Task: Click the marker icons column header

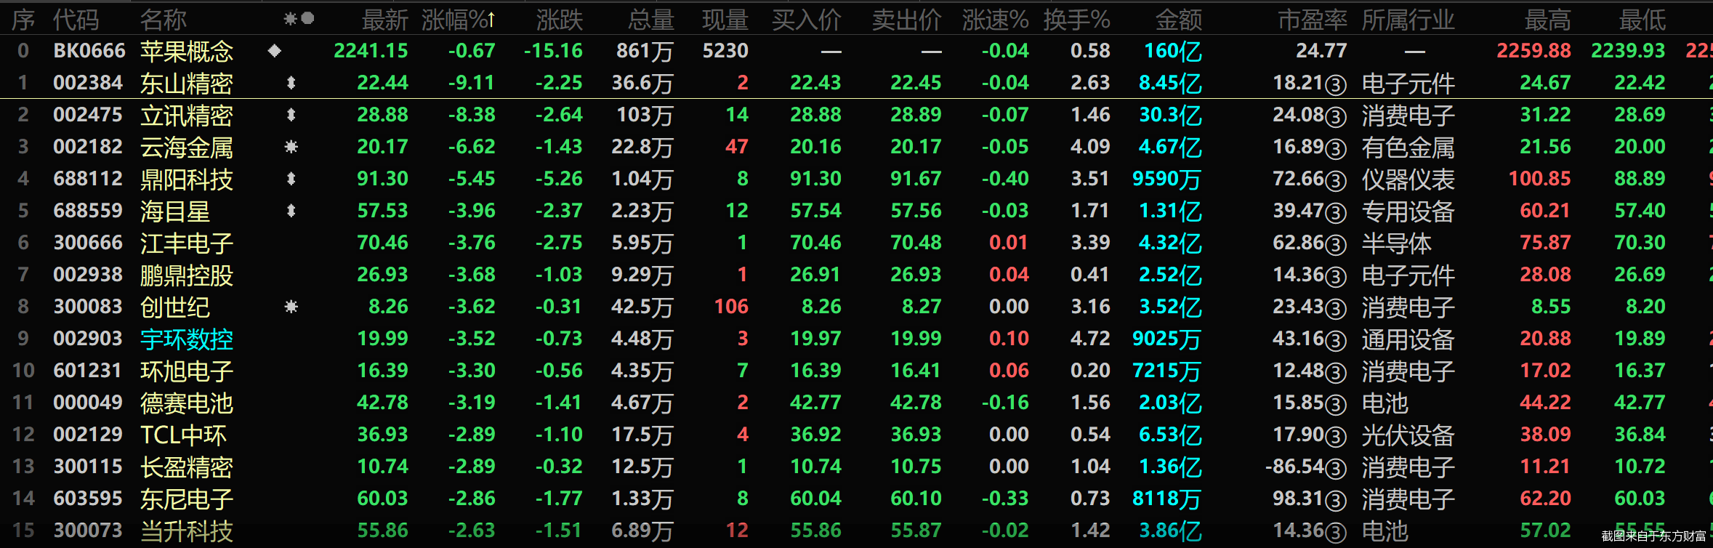Action: tap(299, 19)
